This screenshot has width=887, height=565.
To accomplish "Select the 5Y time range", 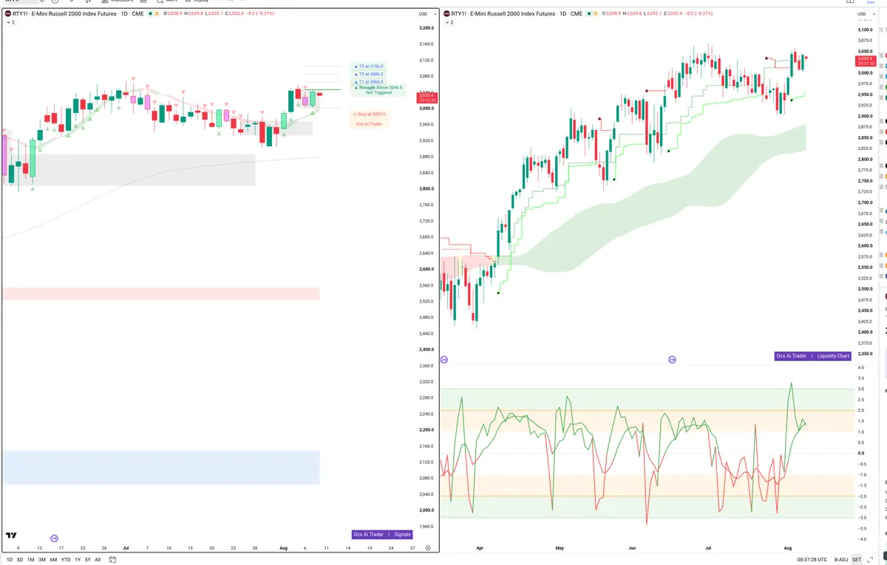I will pyautogui.click(x=88, y=560).
